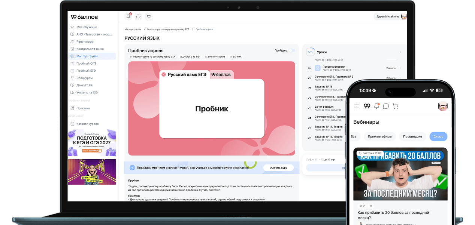Click Срок истек badge on lesson 69
Screen dimensions: 475x225
coord(391,68)
